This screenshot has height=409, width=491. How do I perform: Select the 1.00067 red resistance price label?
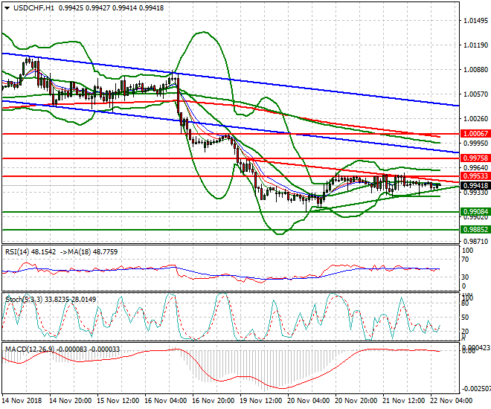(475, 134)
